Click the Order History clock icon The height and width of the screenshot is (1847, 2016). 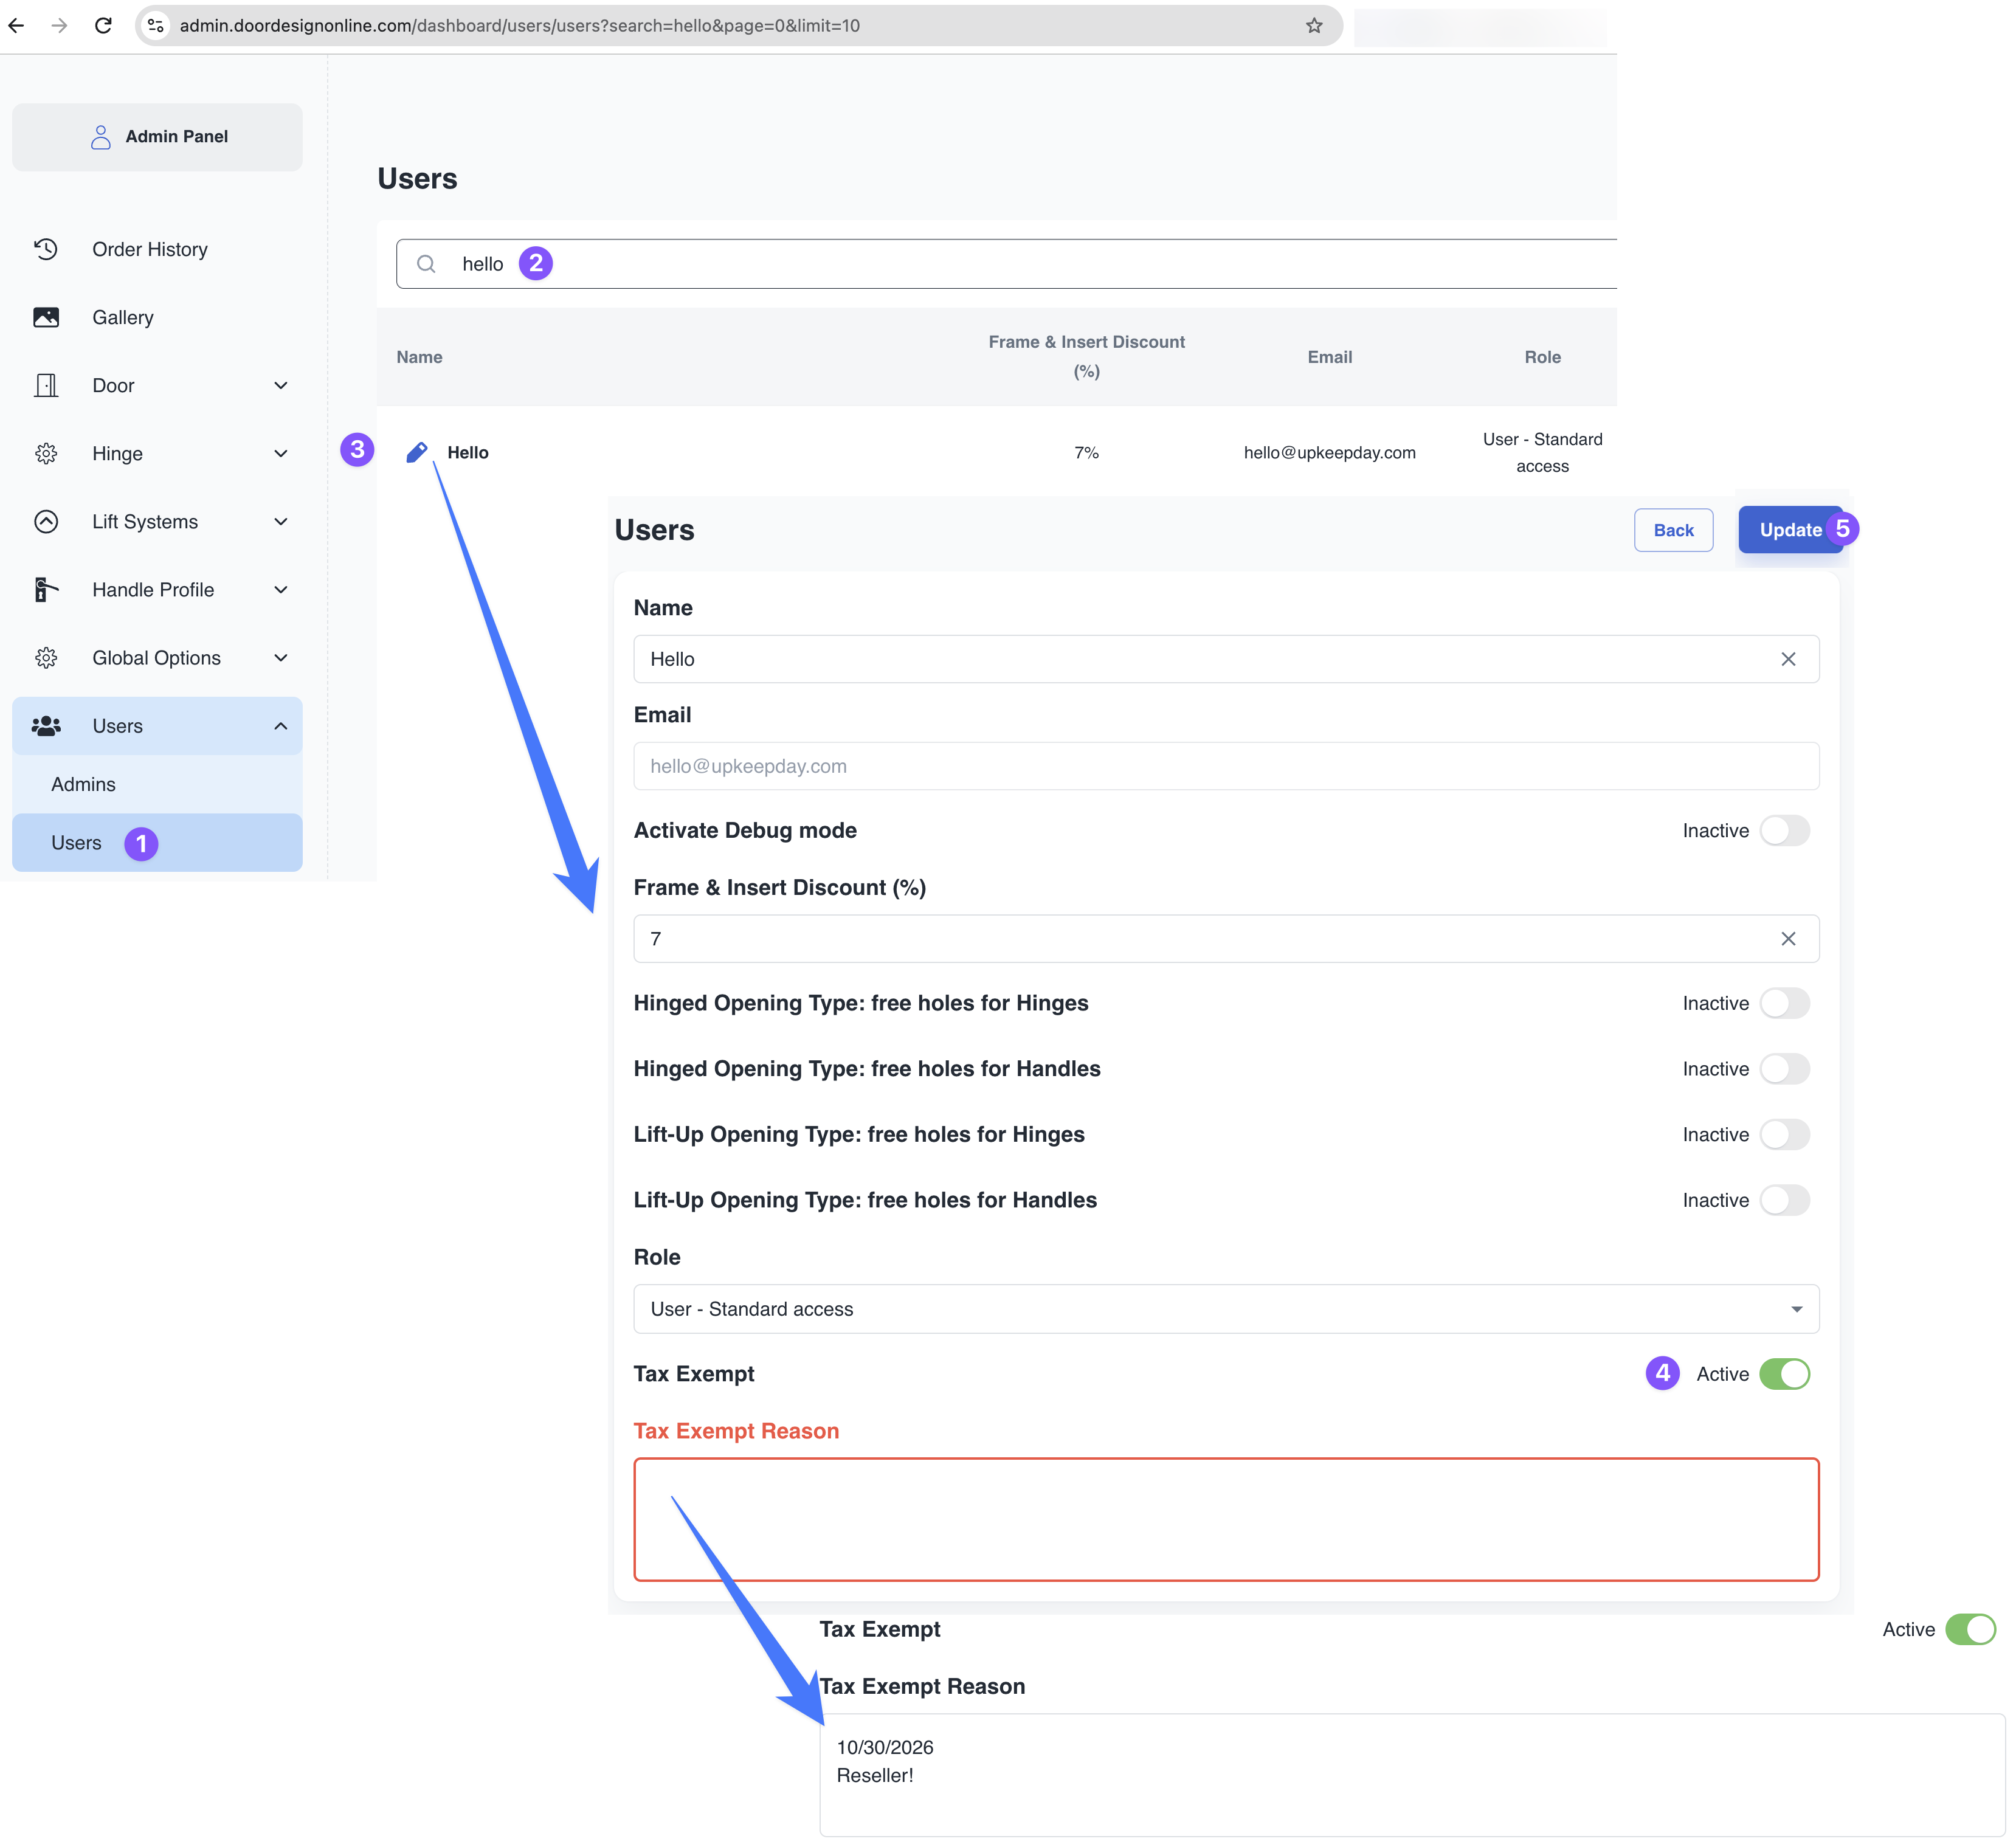point(46,249)
